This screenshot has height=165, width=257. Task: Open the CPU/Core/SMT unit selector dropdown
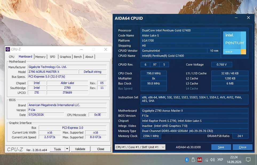(140, 147)
